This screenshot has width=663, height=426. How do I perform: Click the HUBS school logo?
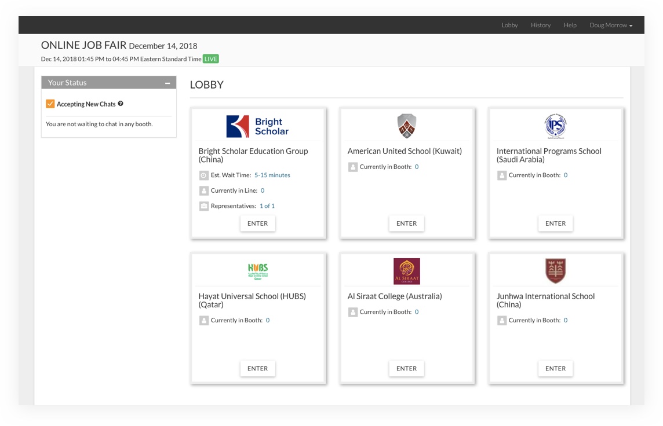[x=258, y=271]
